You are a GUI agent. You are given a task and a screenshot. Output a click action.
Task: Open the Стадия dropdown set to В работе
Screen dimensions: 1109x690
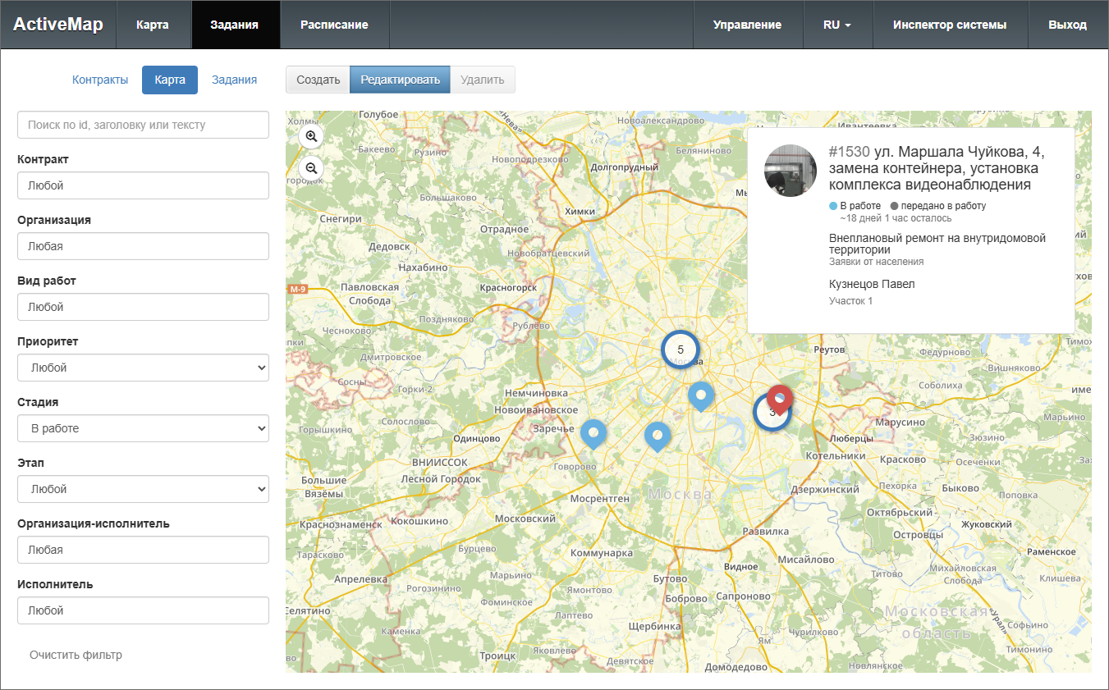click(143, 428)
